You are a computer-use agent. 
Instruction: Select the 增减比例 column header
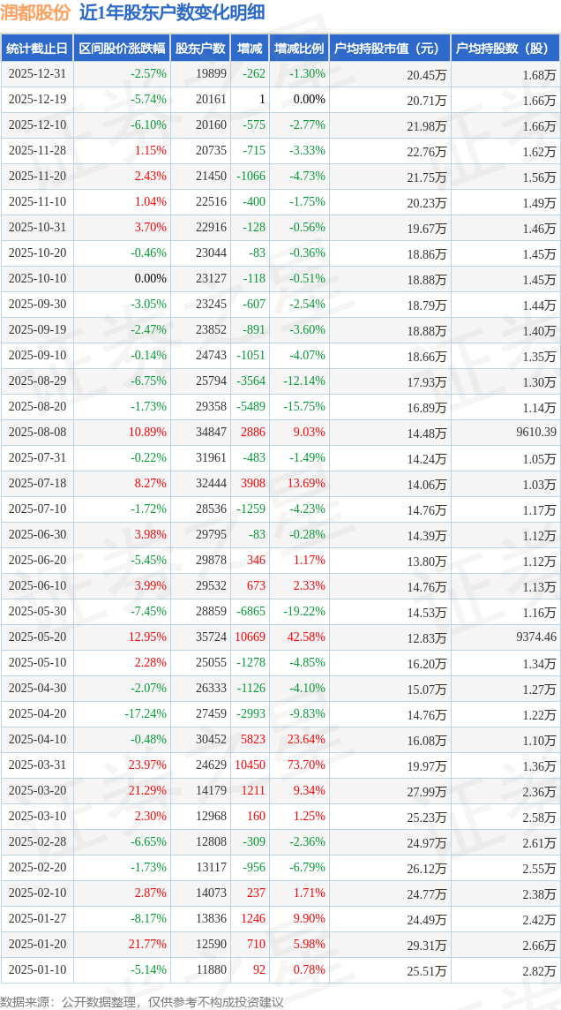click(298, 49)
